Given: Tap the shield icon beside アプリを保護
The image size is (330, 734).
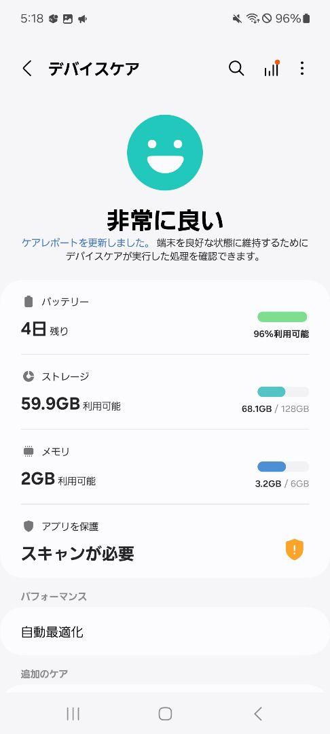Looking at the screenshot, I should coord(29,526).
